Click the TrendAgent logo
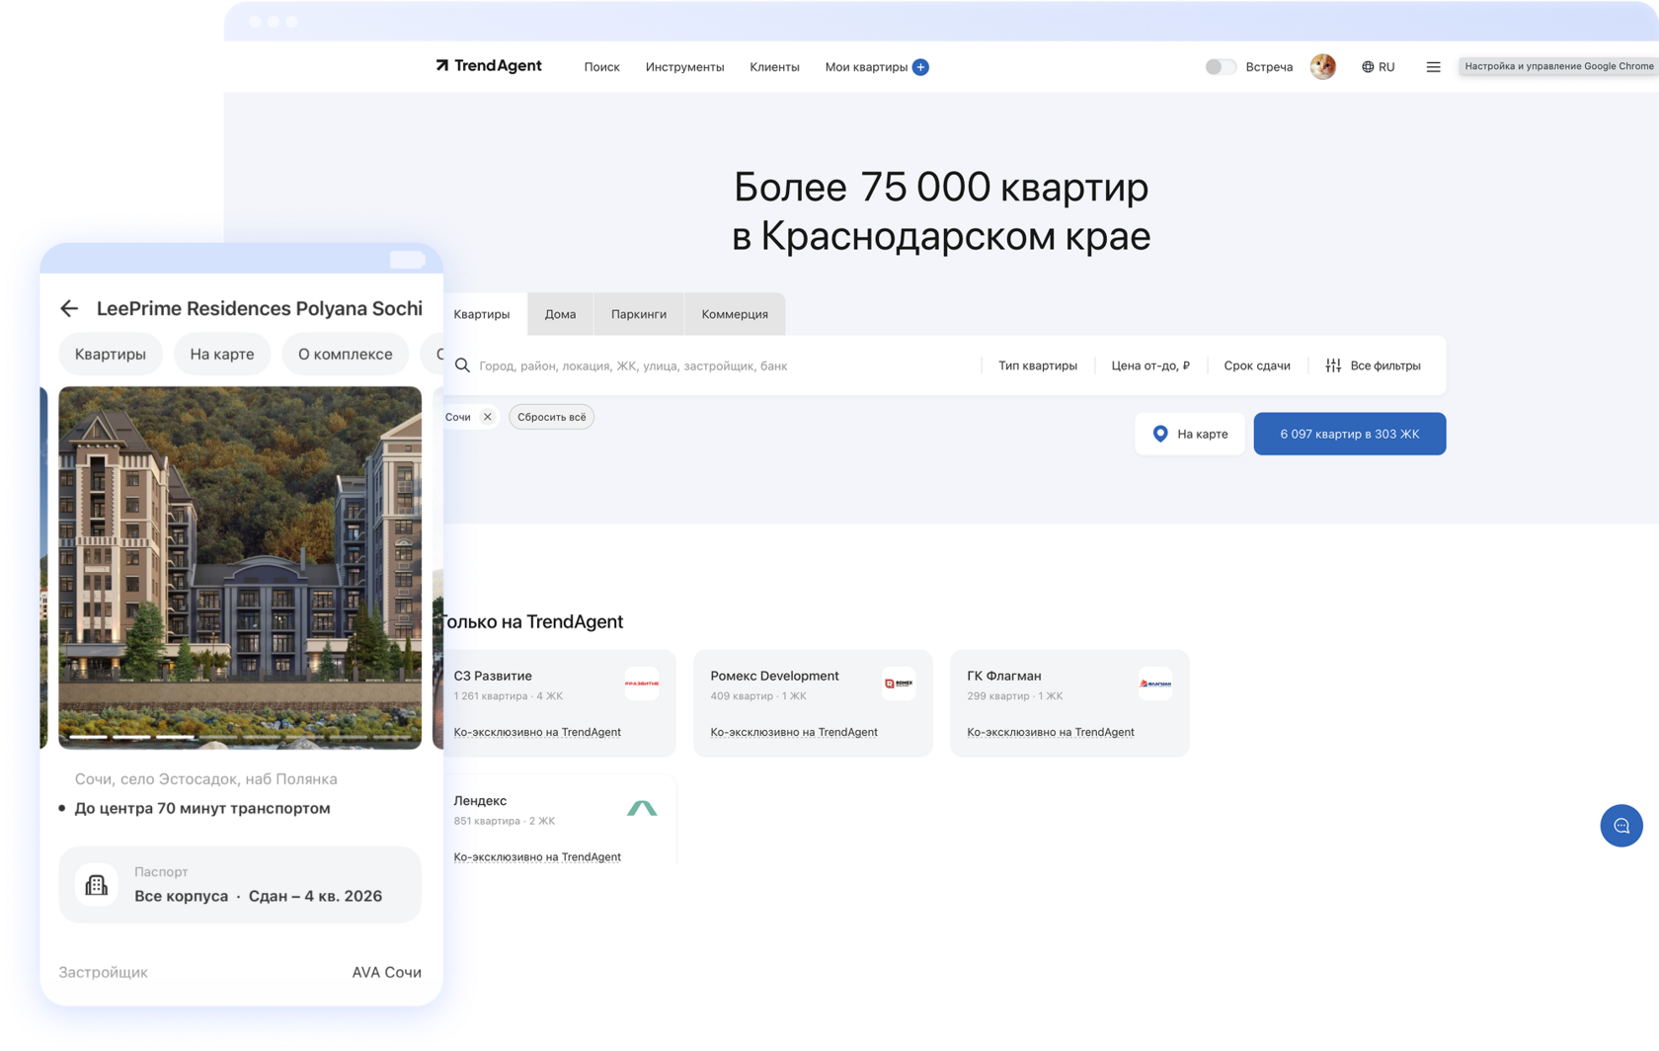The image size is (1659, 1051). [489, 66]
